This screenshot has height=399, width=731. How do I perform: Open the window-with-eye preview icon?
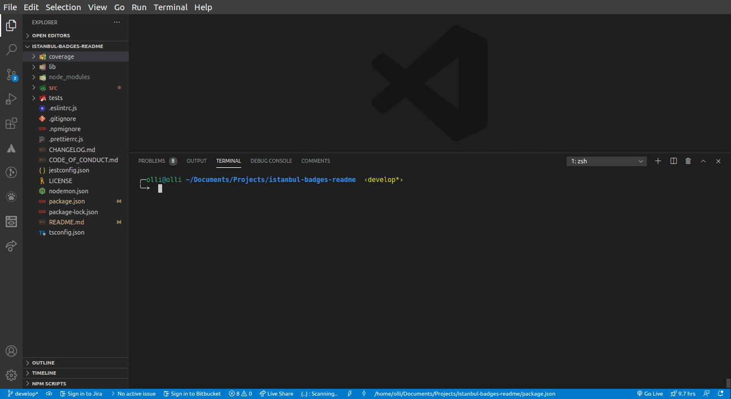11,222
